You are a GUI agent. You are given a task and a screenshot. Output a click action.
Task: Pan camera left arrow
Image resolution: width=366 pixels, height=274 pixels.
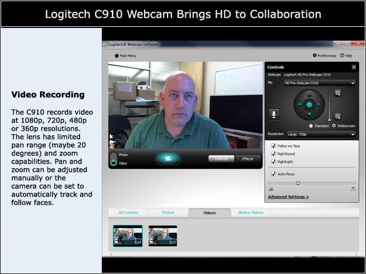(299, 104)
